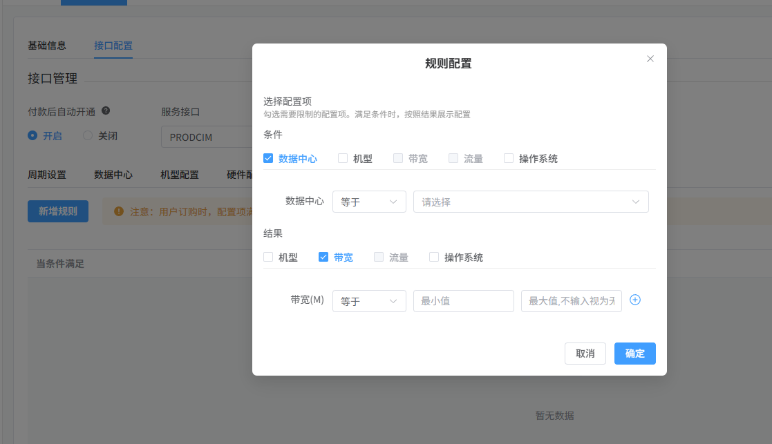The height and width of the screenshot is (444, 772).
Task: Uncheck the 带宽 result checkbox
Action: click(323, 257)
